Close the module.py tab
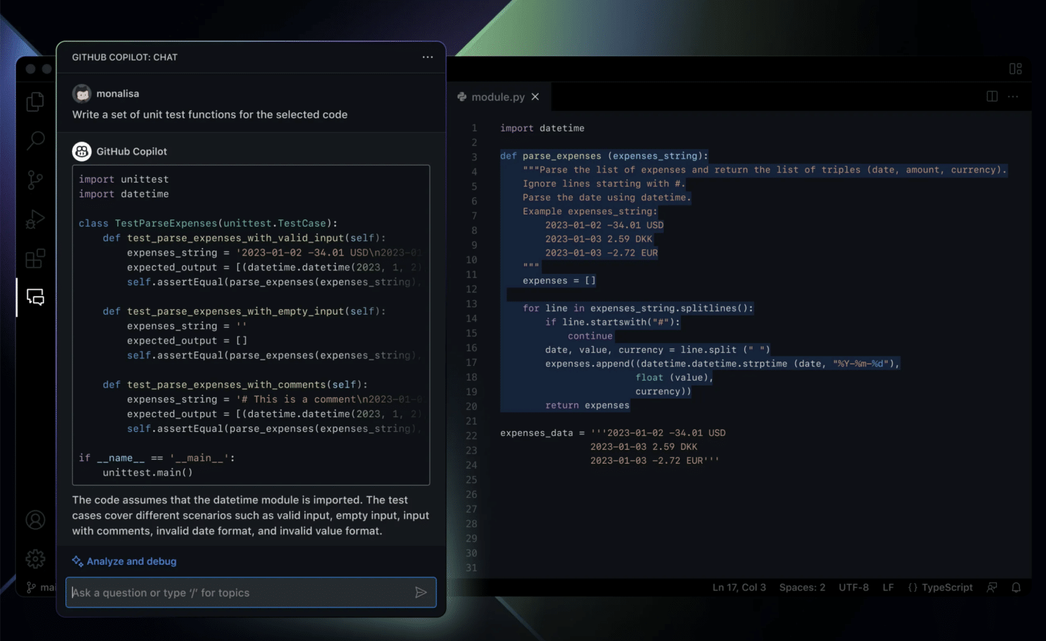Screen dimensions: 1046x641 coord(535,97)
